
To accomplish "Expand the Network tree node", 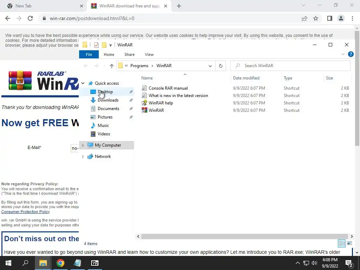I will pyautogui.click(x=83, y=156).
